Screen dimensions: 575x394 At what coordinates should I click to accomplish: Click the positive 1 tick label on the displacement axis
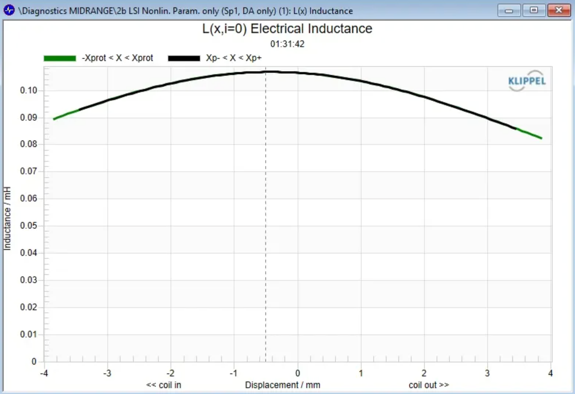(x=361, y=373)
